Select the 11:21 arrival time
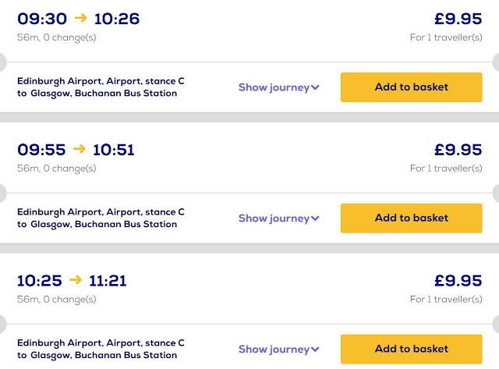The width and height of the screenshot is (499, 369). point(108,280)
